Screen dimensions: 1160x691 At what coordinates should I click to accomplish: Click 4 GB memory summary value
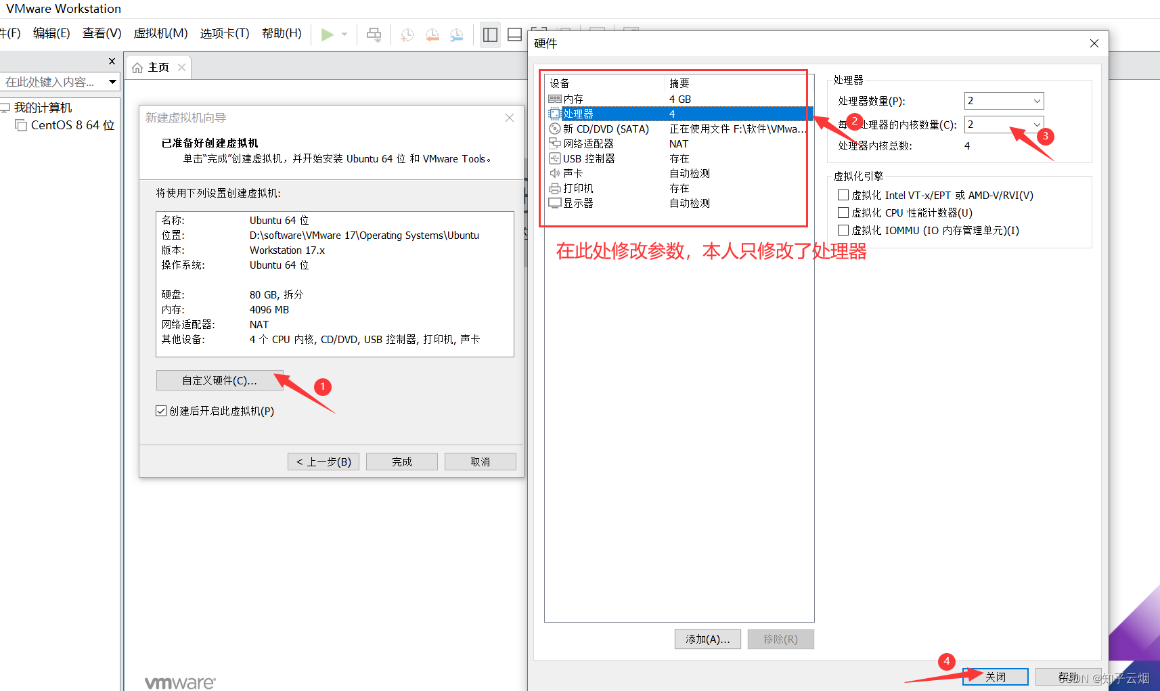(680, 99)
